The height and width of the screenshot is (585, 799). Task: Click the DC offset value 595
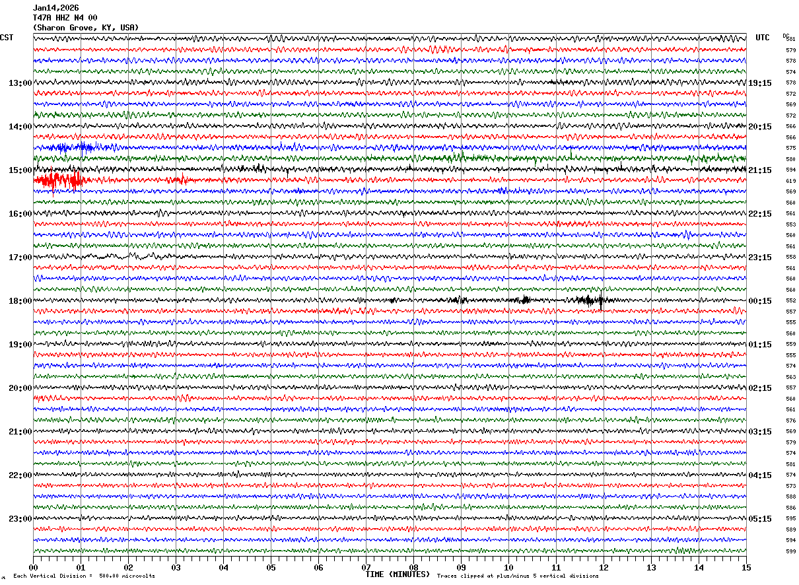point(790,519)
